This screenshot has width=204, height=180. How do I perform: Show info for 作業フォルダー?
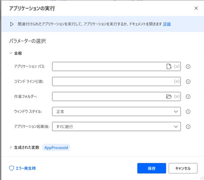click(188, 97)
